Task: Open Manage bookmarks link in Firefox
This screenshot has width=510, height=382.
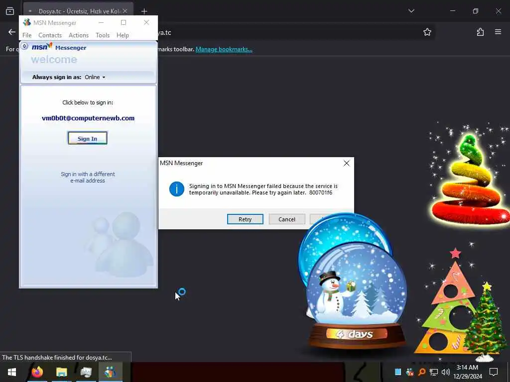Action: pyautogui.click(x=224, y=49)
